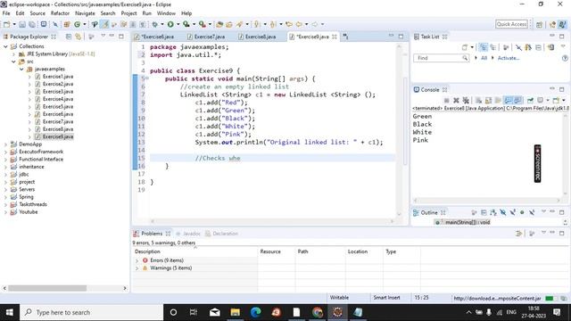Click the New Java Package icon
This screenshot has width=571, height=321.
(67, 24)
